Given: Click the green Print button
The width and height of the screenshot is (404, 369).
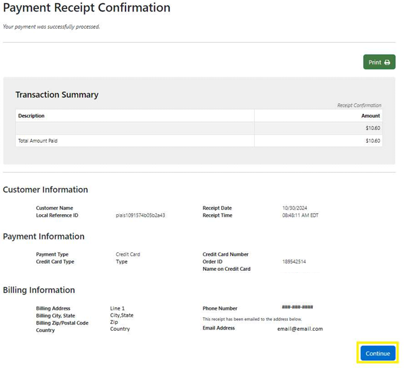Looking at the screenshot, I should click(379, 62).
